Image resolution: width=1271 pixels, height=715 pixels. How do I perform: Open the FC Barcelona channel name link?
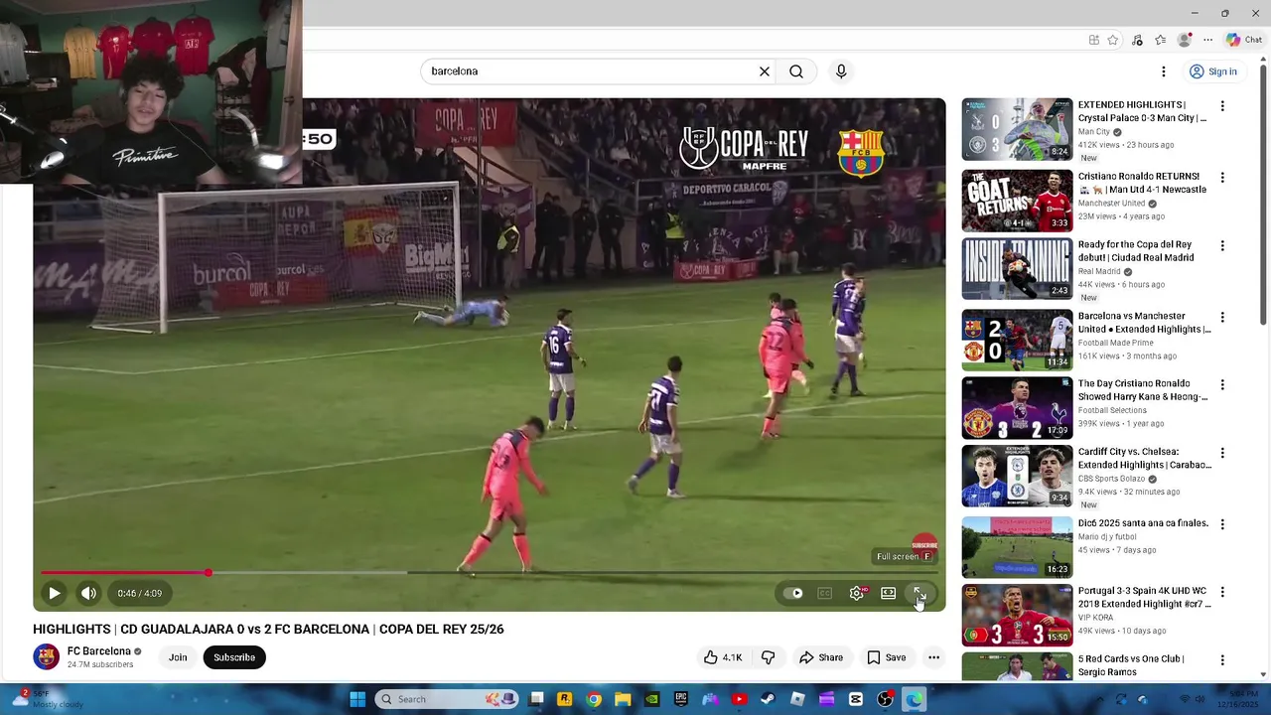point(99,651)
